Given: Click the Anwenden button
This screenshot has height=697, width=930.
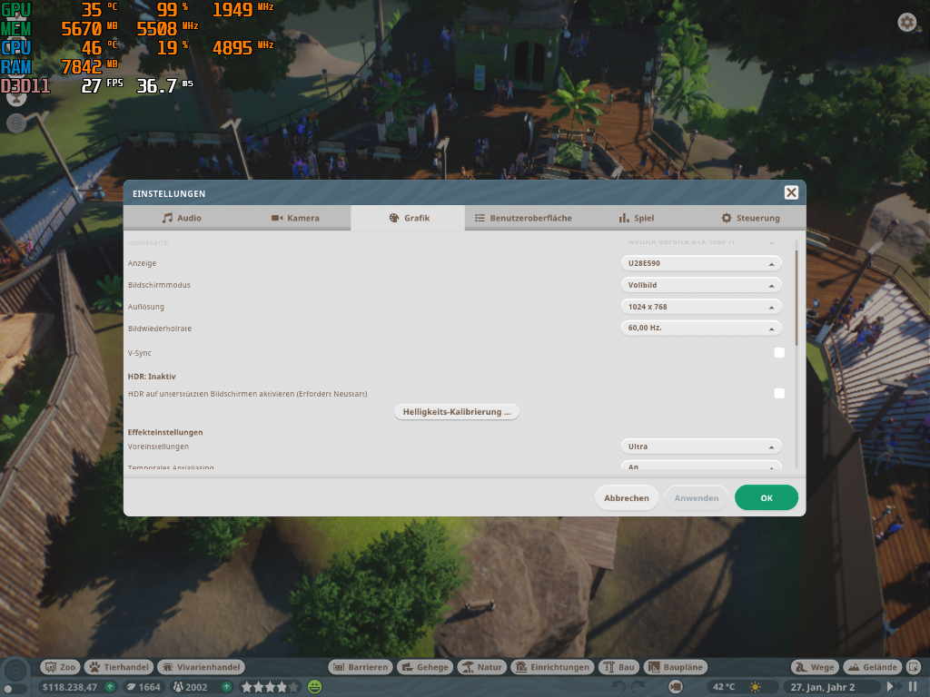Looking at the screenshot, I should (x=697, y=498).
